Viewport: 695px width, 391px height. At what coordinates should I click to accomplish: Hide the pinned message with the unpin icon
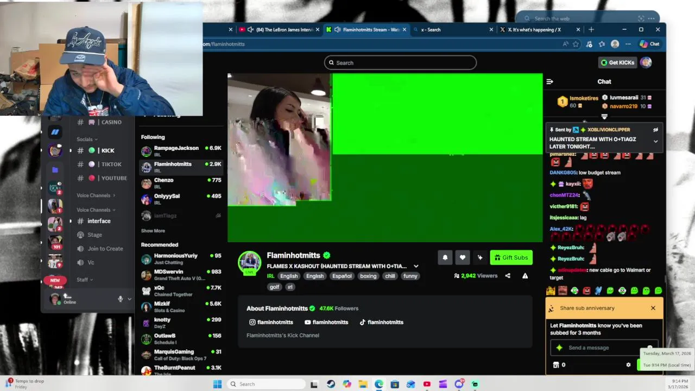(655, 130)
